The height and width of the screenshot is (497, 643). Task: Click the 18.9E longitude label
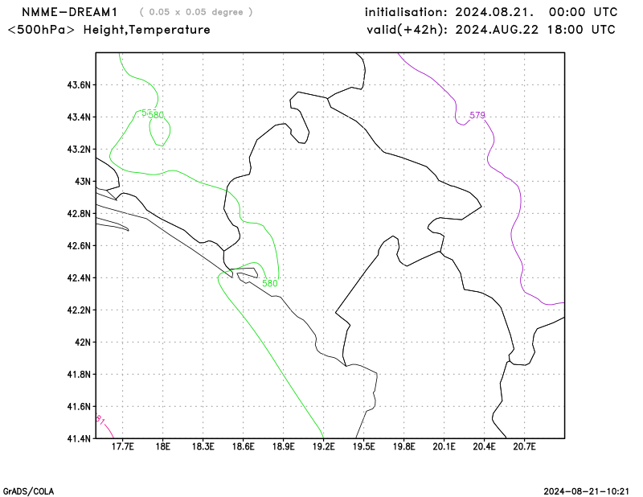284,446
